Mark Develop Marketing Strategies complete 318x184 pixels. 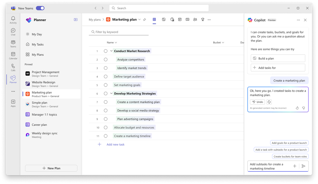(106, 94)
